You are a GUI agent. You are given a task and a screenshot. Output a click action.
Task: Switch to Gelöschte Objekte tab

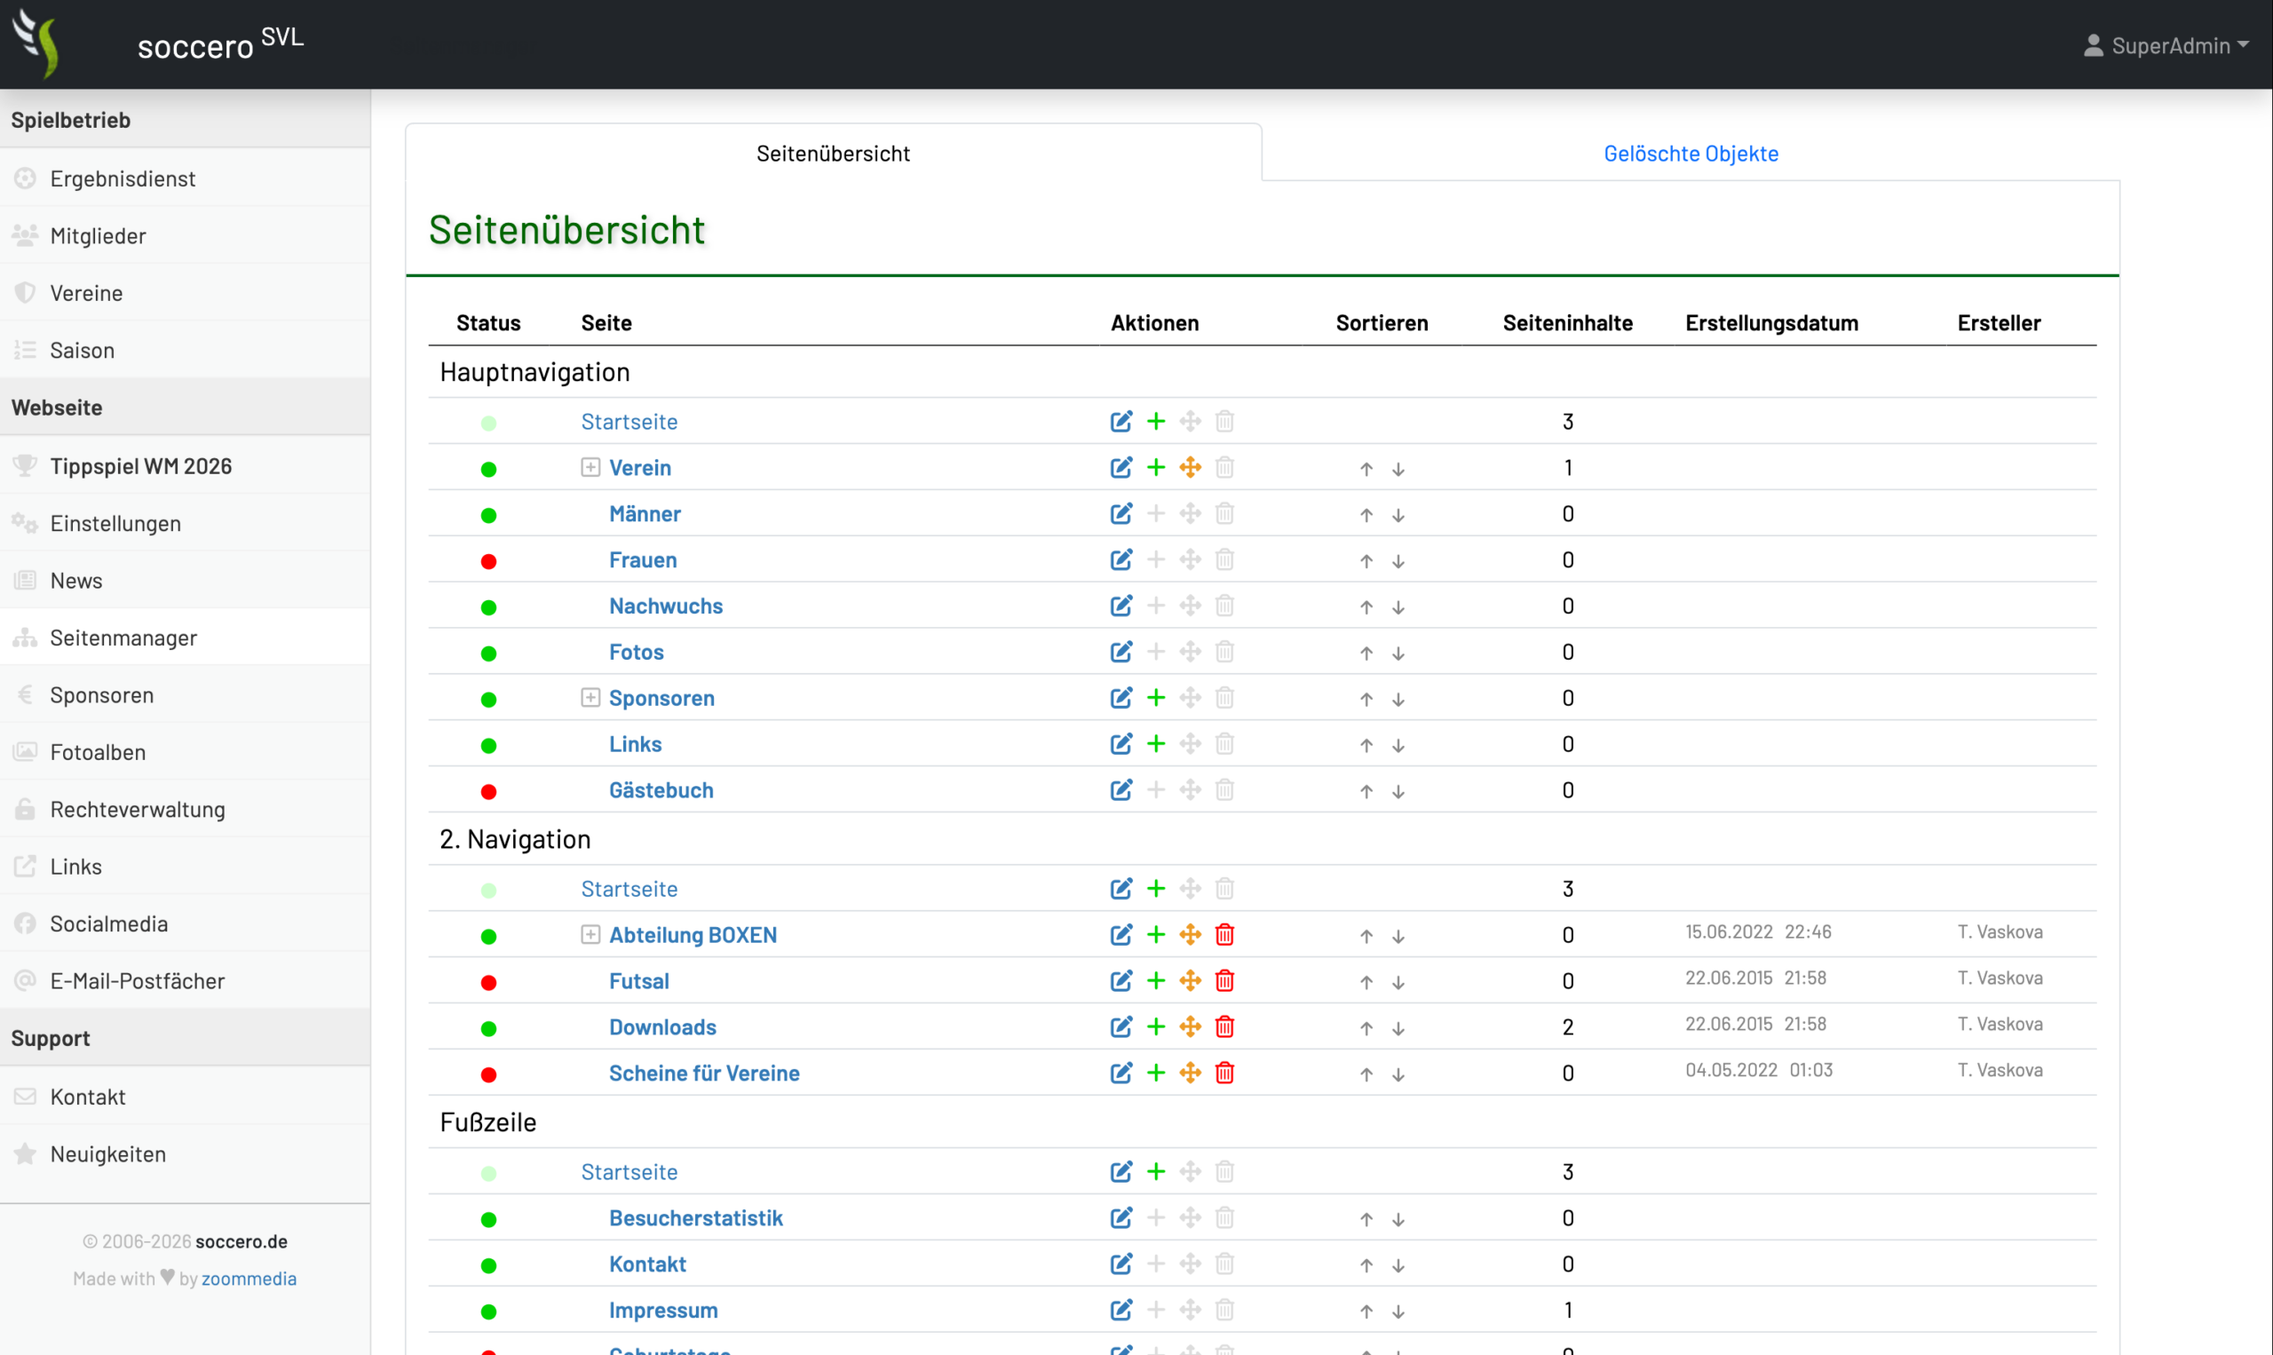(x=1691, y=154)
